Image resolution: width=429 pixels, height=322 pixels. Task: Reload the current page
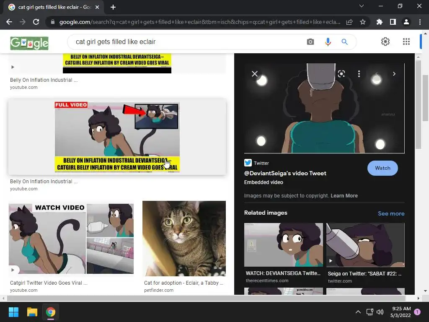coord(36,22)
